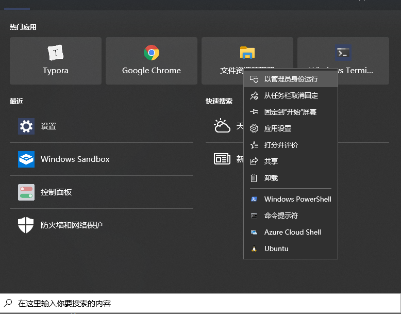Choose 以管理员身份运行 from the context menu
This screenshot has height=314, width=401.
click(291, 79)
